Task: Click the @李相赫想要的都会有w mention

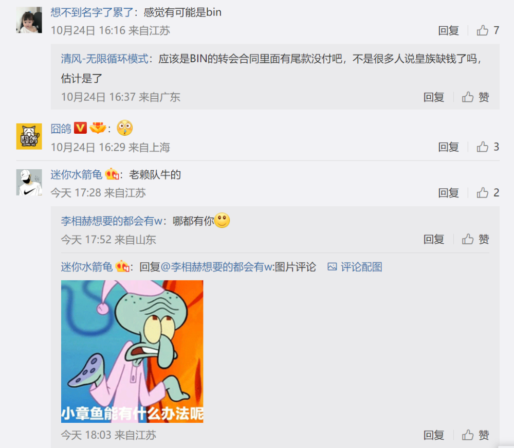Action: 217,267
